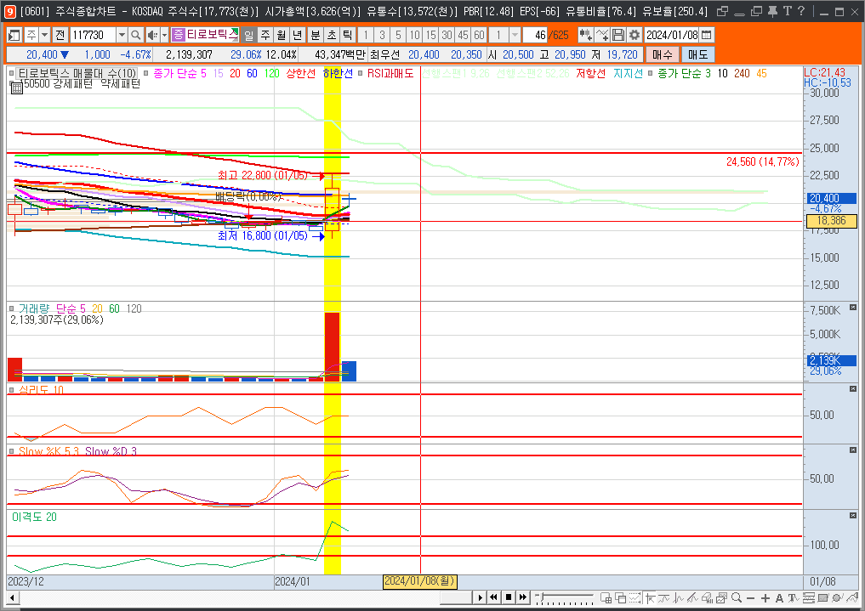Select the 일 daily period toggle
865x611 pixels.
[249, 35]
